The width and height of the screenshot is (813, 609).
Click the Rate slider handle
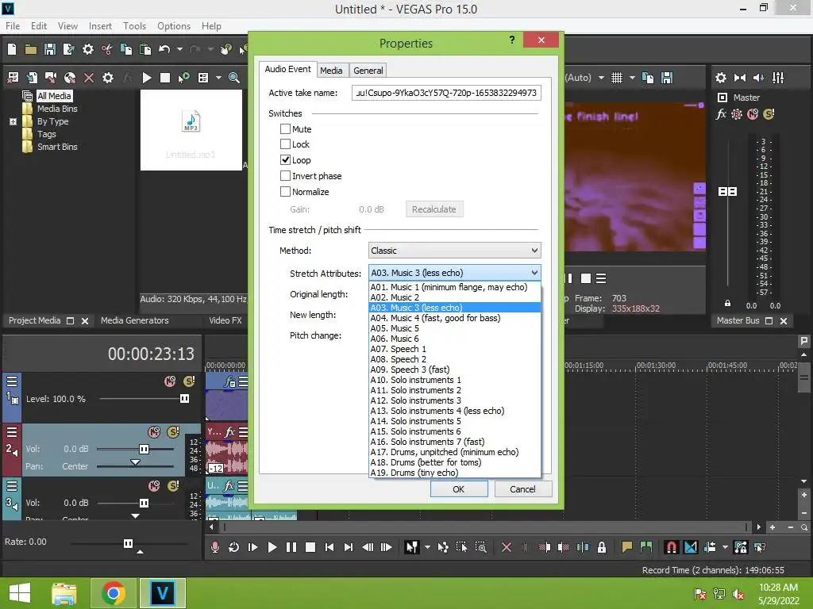128,543
